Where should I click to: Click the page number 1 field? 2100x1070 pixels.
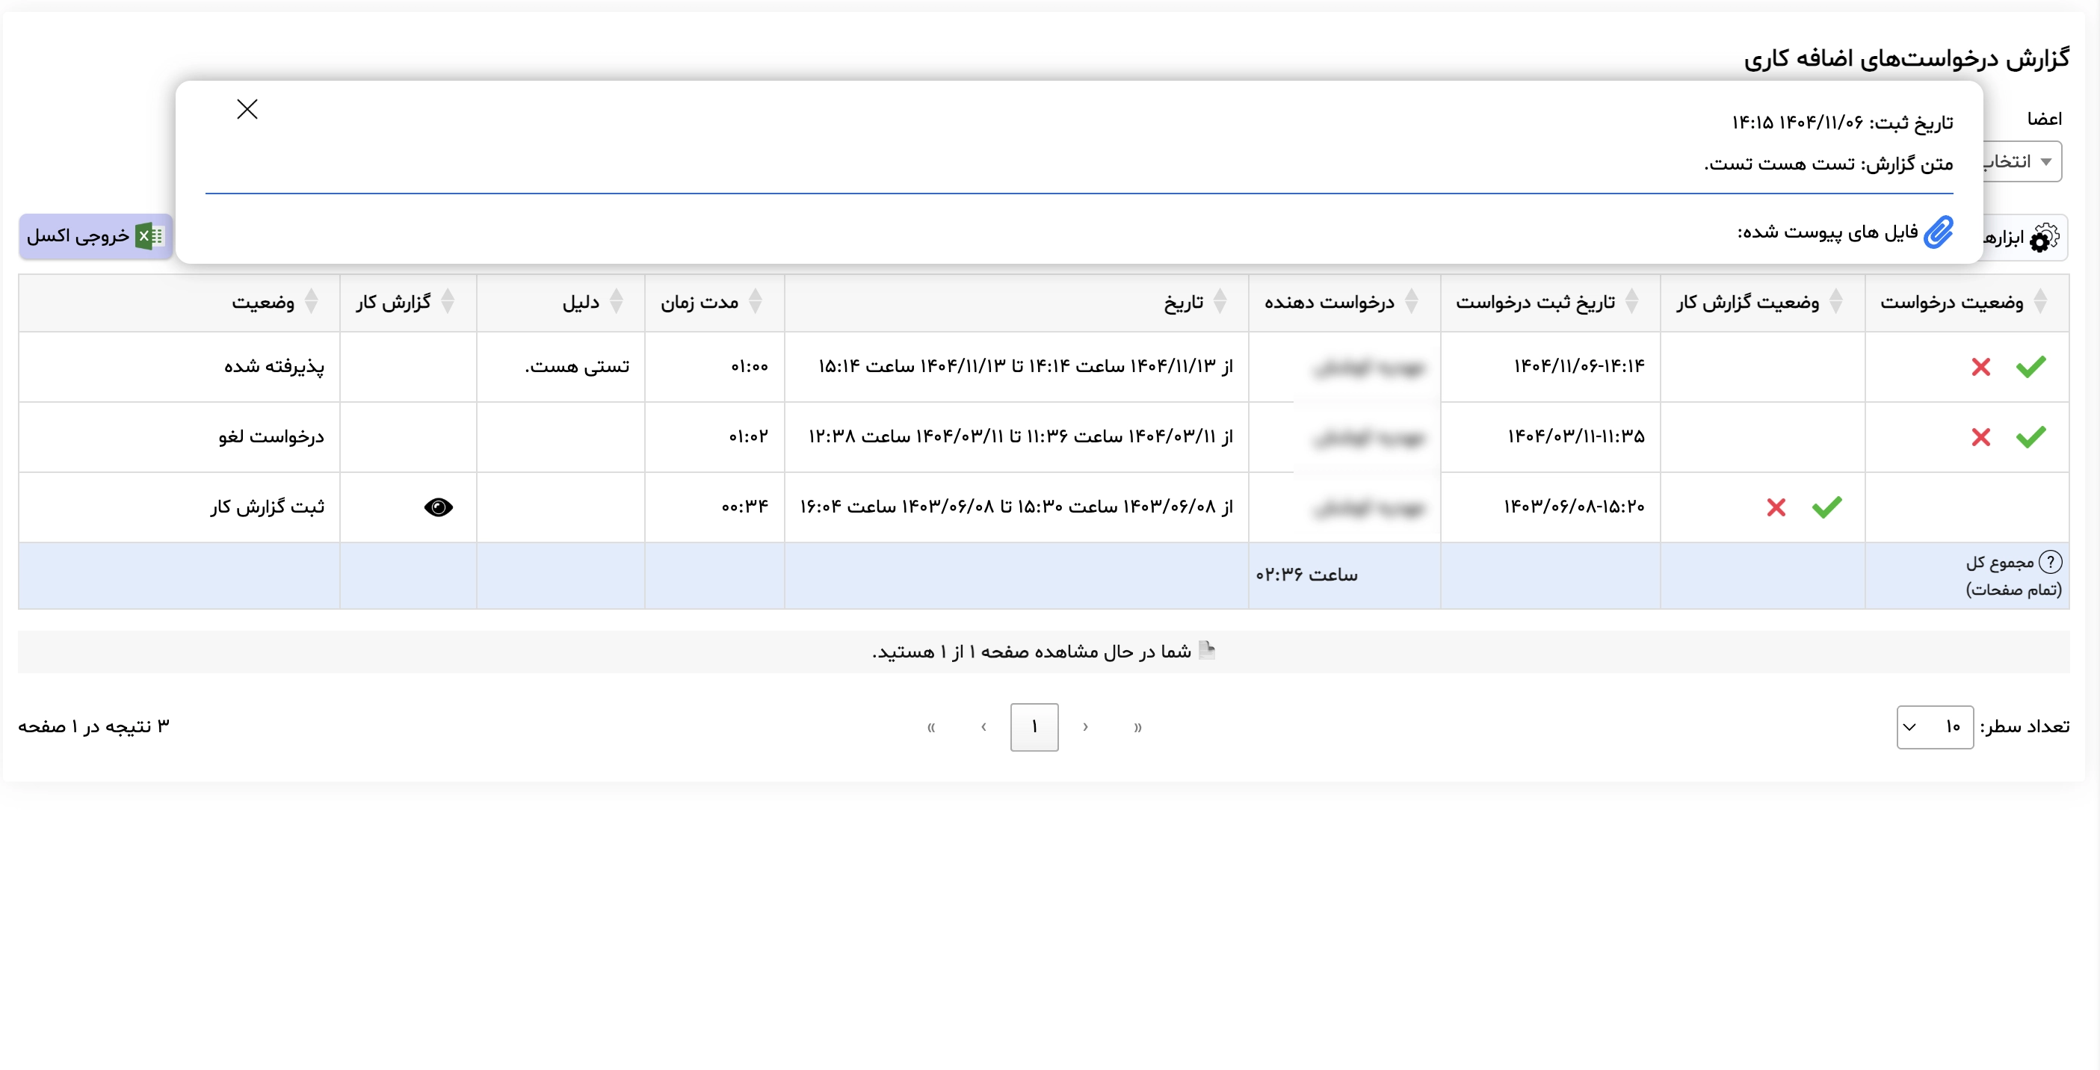pyautogui.click(x=1034, y=727)
